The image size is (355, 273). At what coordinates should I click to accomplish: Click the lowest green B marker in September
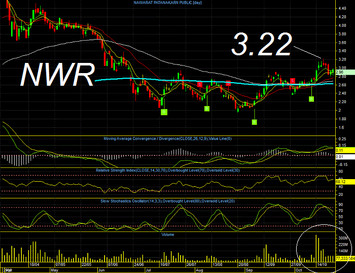pyautogui.click(x=254, y=122)
